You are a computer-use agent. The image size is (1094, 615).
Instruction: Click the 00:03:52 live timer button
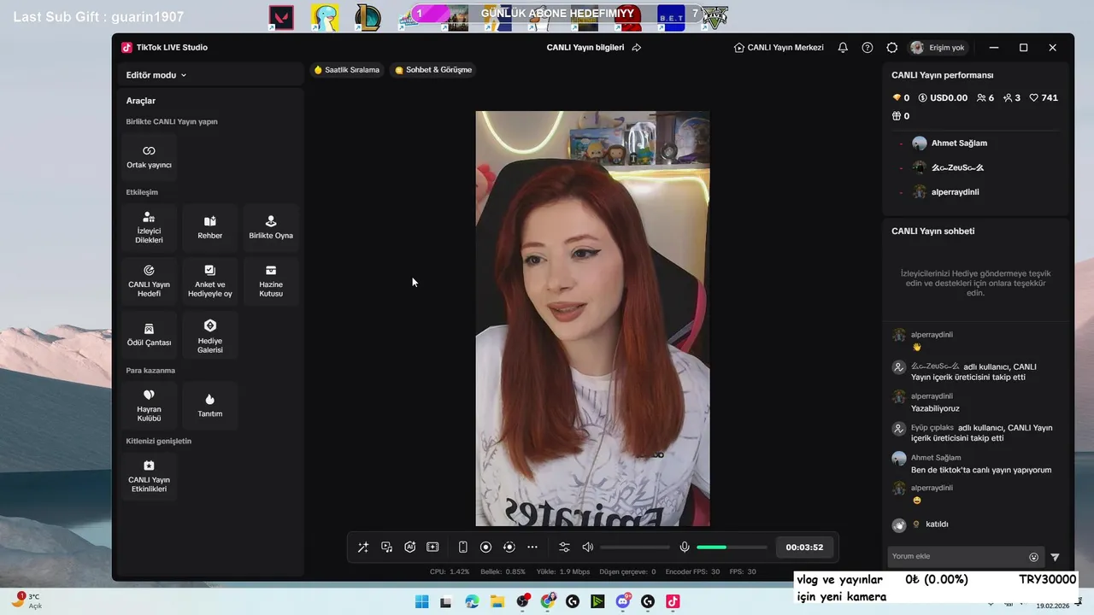804,548
